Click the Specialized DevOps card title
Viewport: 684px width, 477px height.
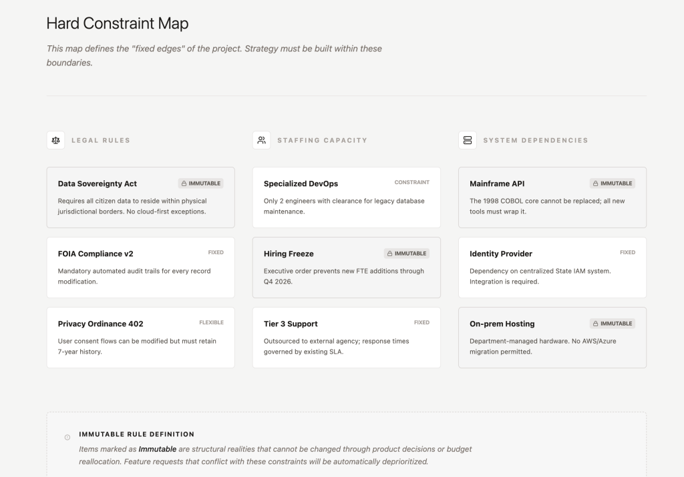(301, 184)
